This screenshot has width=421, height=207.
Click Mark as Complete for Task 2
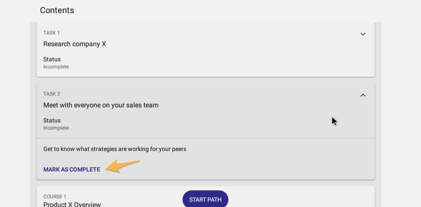pyautogui.click(x=72, y=170)
